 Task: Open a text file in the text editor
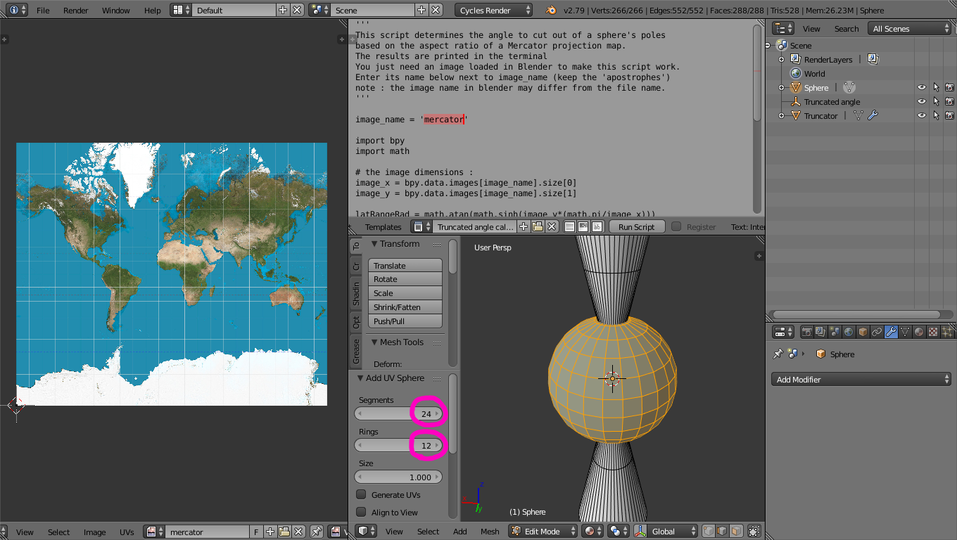[538, 226]
